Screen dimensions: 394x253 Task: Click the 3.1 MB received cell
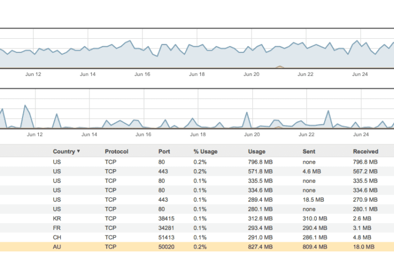point(362,228)
